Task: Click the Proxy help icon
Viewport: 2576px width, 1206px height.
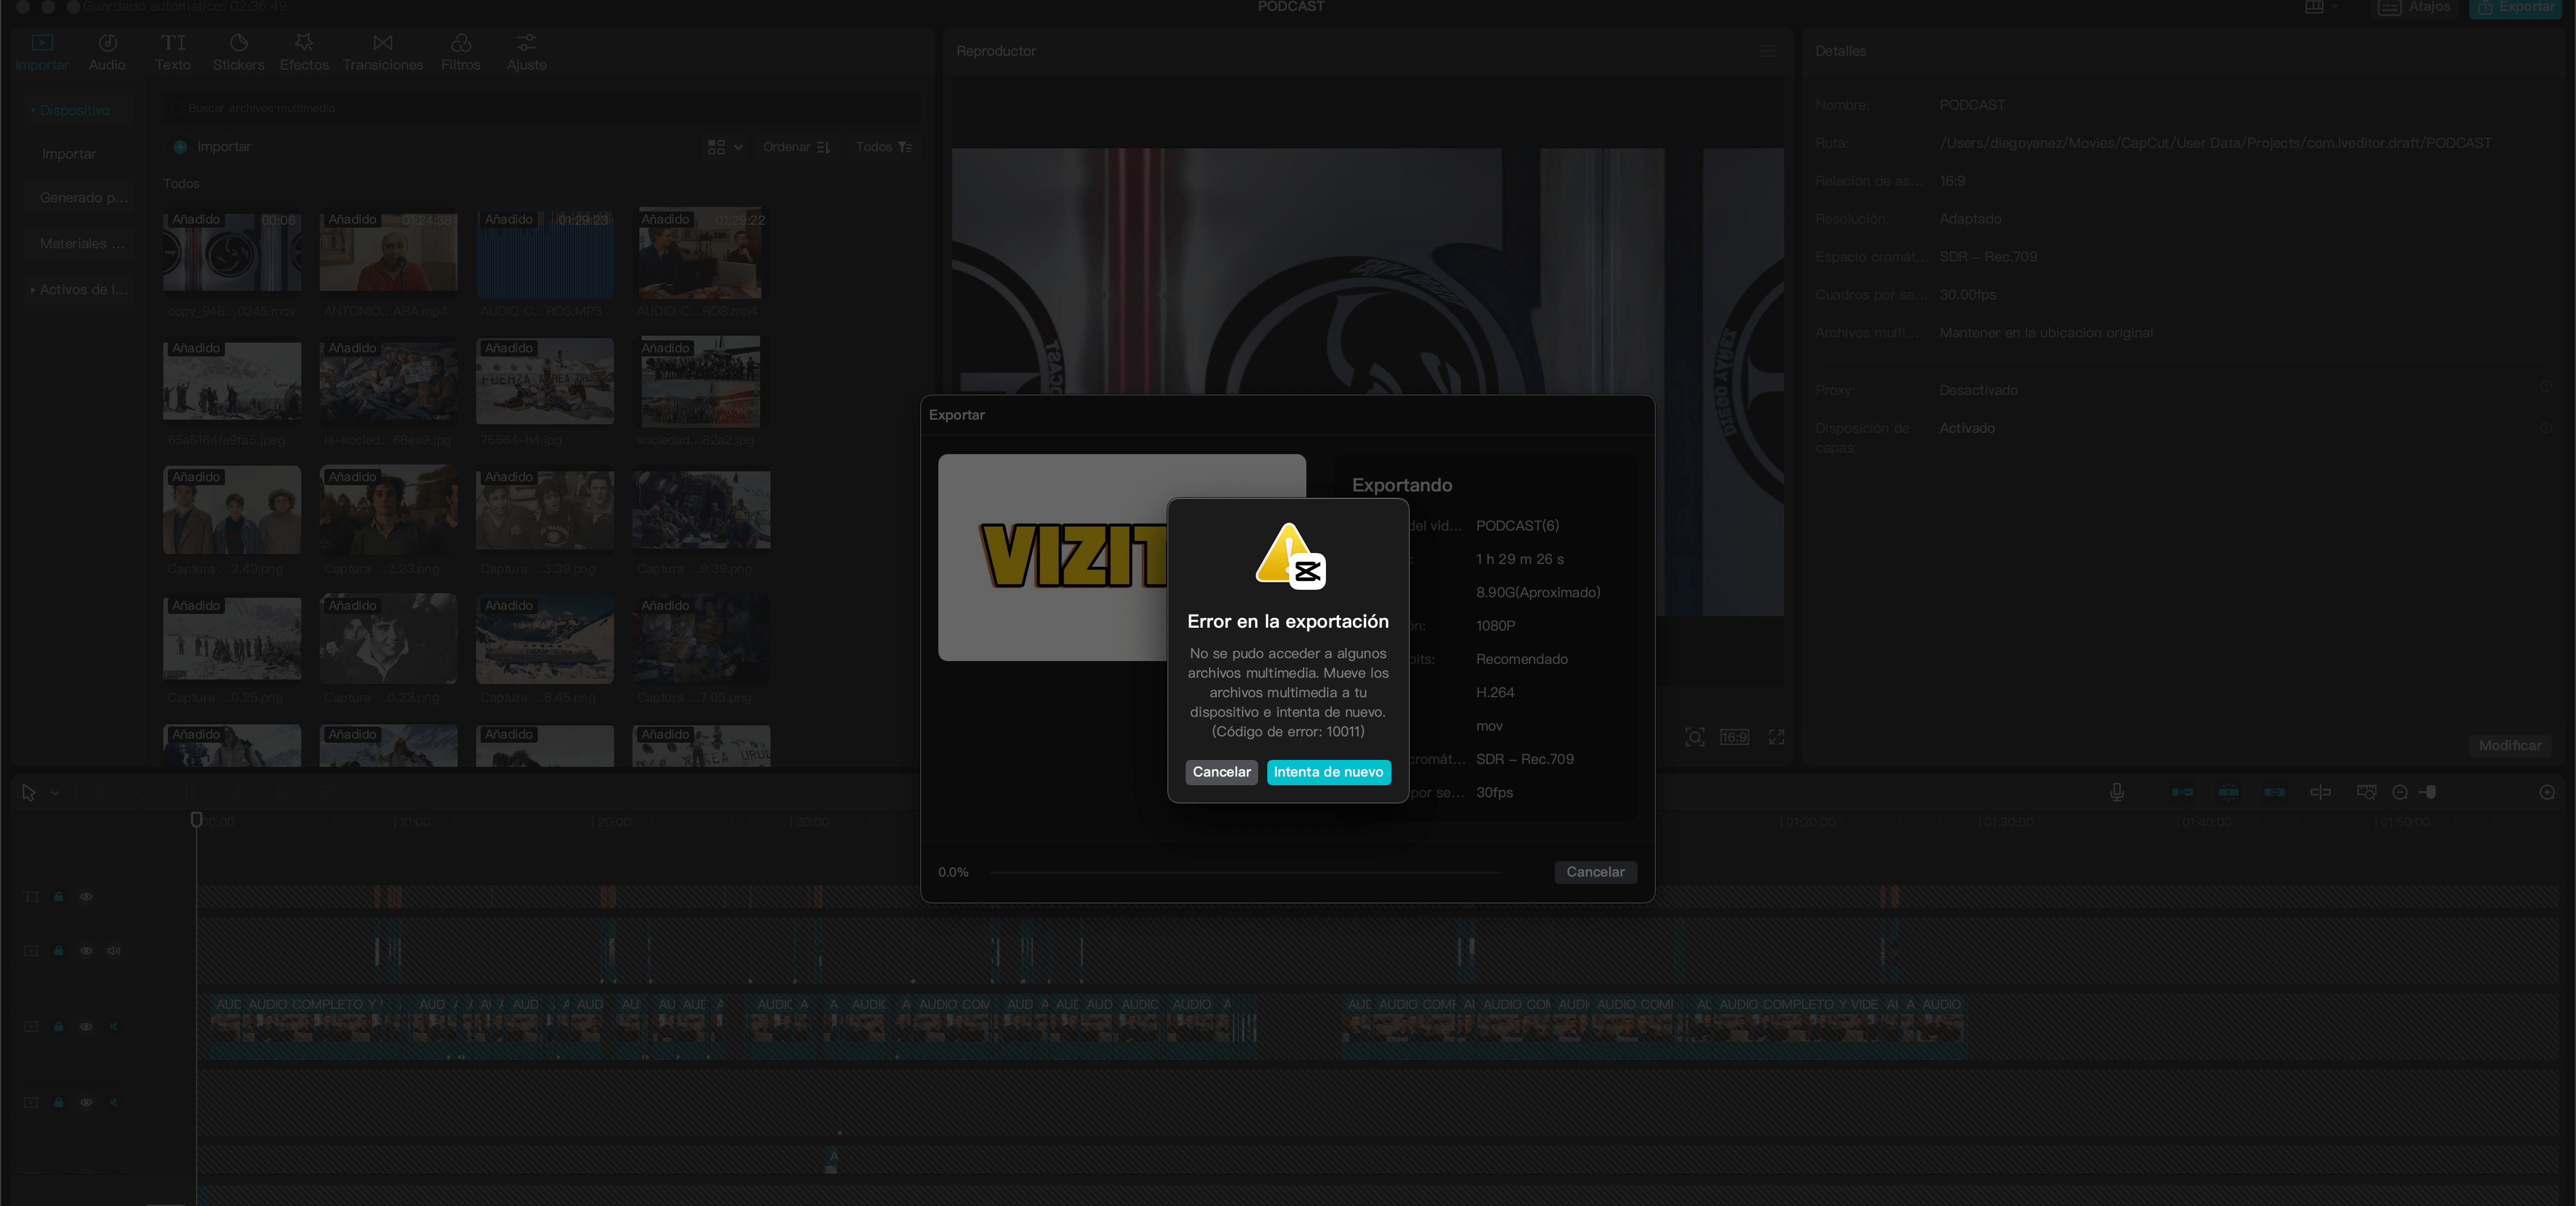Action: click(2545, 386)
